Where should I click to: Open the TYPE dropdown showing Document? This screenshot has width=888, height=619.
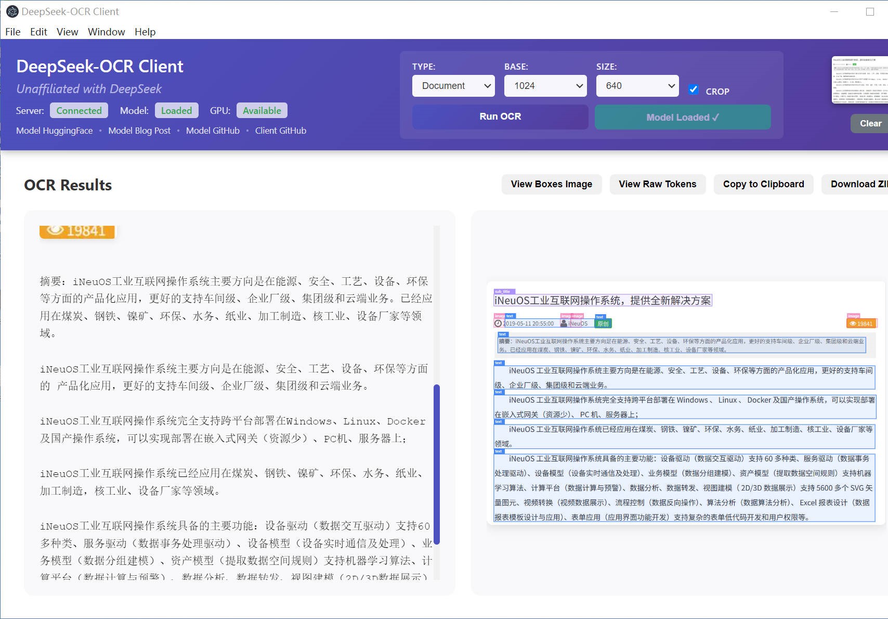coord(453,86)
